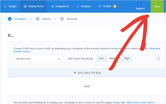The width and height of the screenshot is (166, 104).
Task: Click the Support question mark icon
Action: (139, 5)
